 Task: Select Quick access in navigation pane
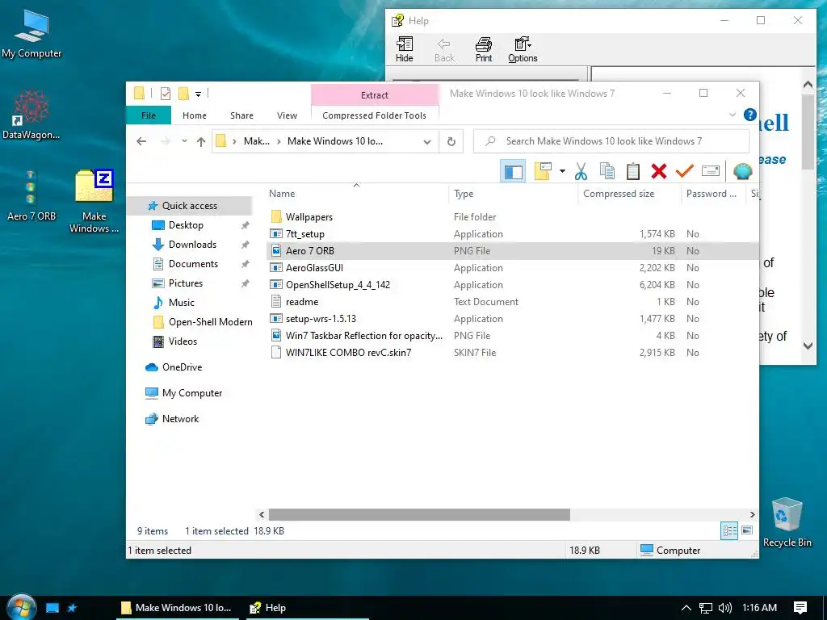pyautogui.click(x=189, y=206)
